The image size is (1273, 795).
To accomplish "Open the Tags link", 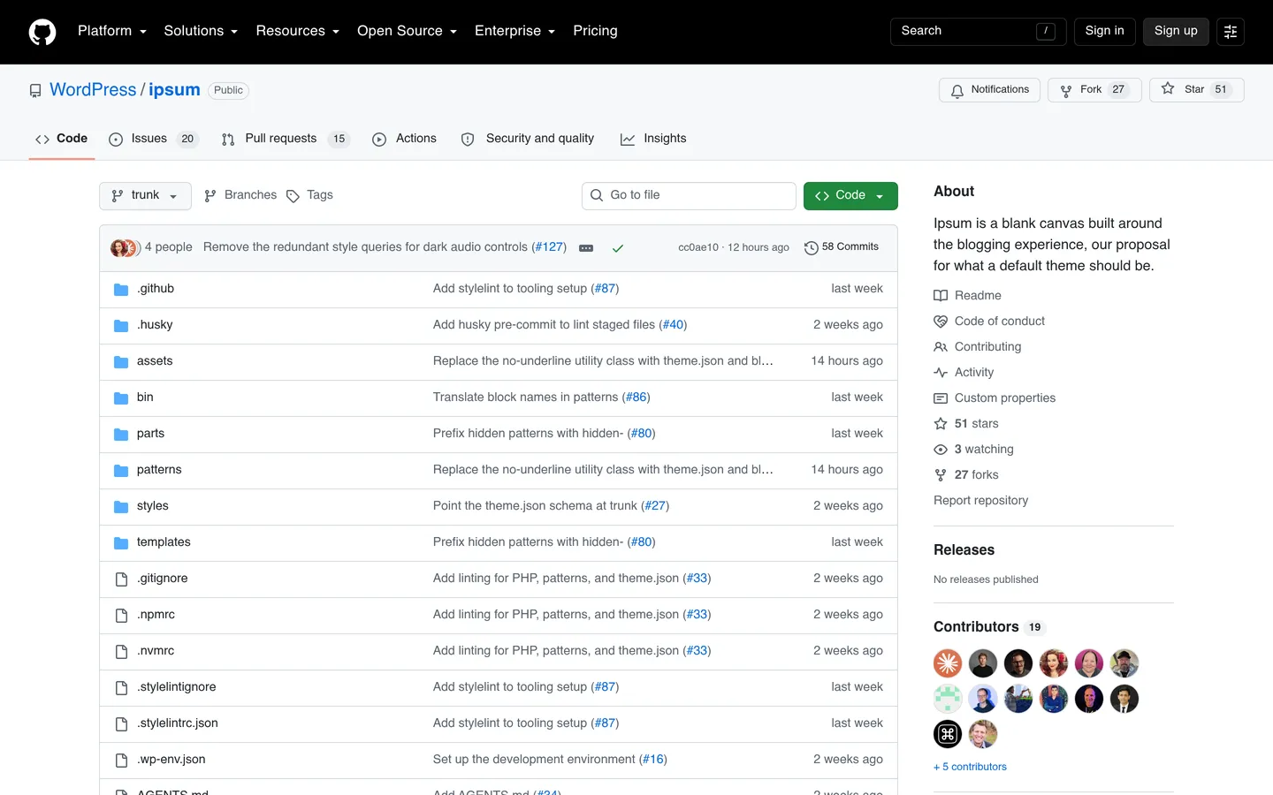I will pos(309,195).
